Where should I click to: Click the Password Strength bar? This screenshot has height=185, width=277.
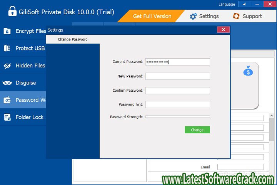pyautogui.click(x=177, y=117)
